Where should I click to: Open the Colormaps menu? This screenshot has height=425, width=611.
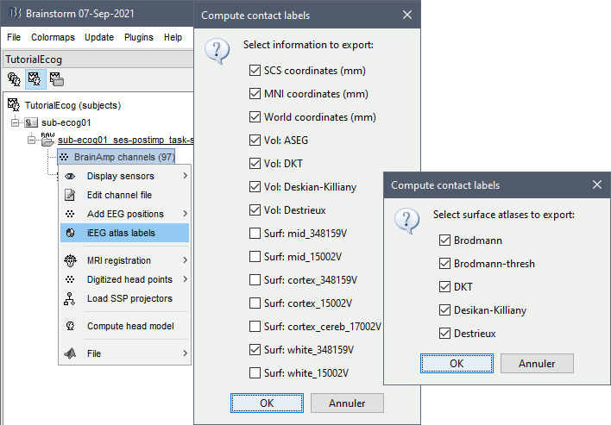pos(53,38)
